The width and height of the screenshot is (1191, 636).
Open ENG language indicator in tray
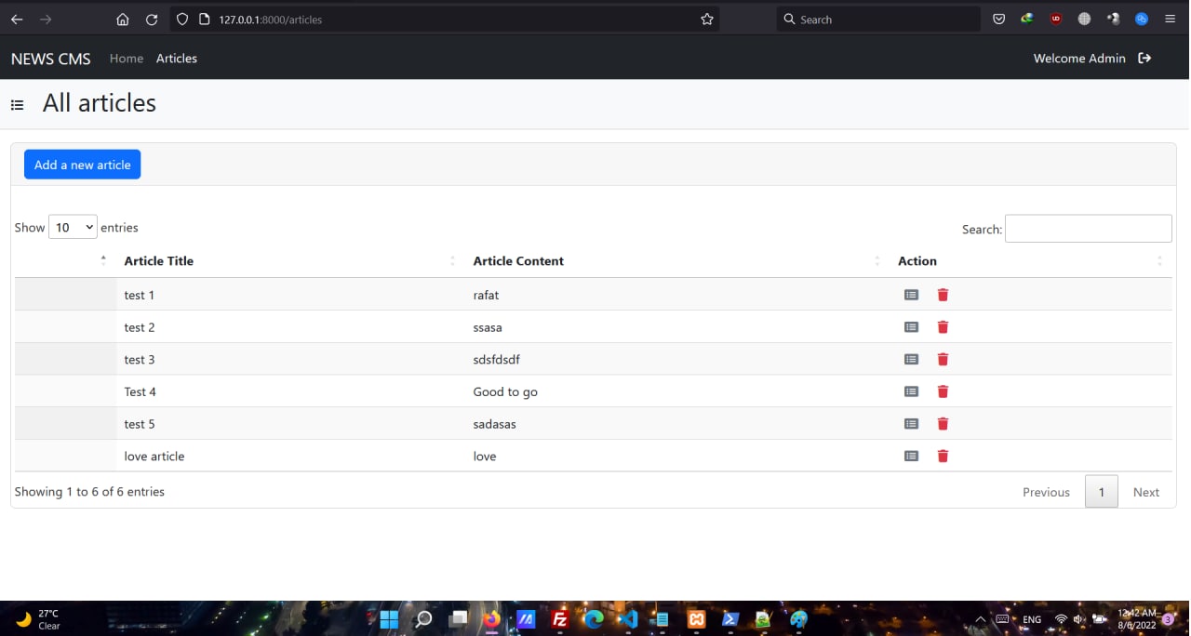click(1032, 619)
